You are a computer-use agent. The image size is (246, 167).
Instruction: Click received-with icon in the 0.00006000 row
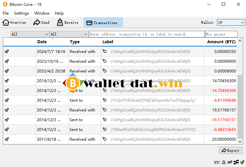coord(104,71)
